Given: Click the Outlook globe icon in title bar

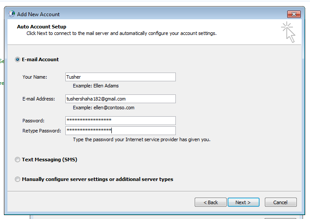Looking at the screenshot, I should [12, 14].
